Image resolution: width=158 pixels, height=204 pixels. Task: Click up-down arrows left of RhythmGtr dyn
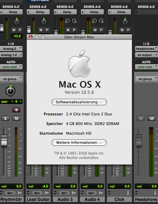(x=1, y=193)
